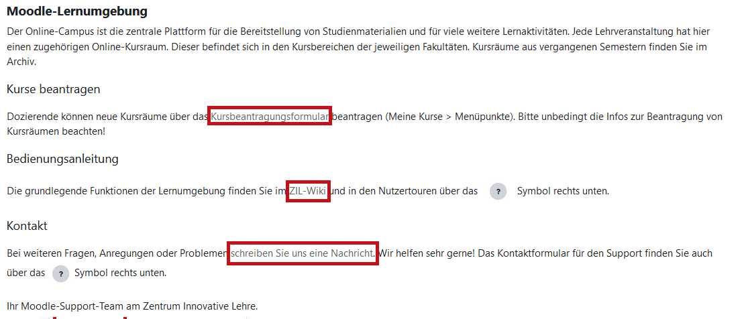
Task: Click the "Bedienungsanleitung" heading
Action: coord(62,159)
